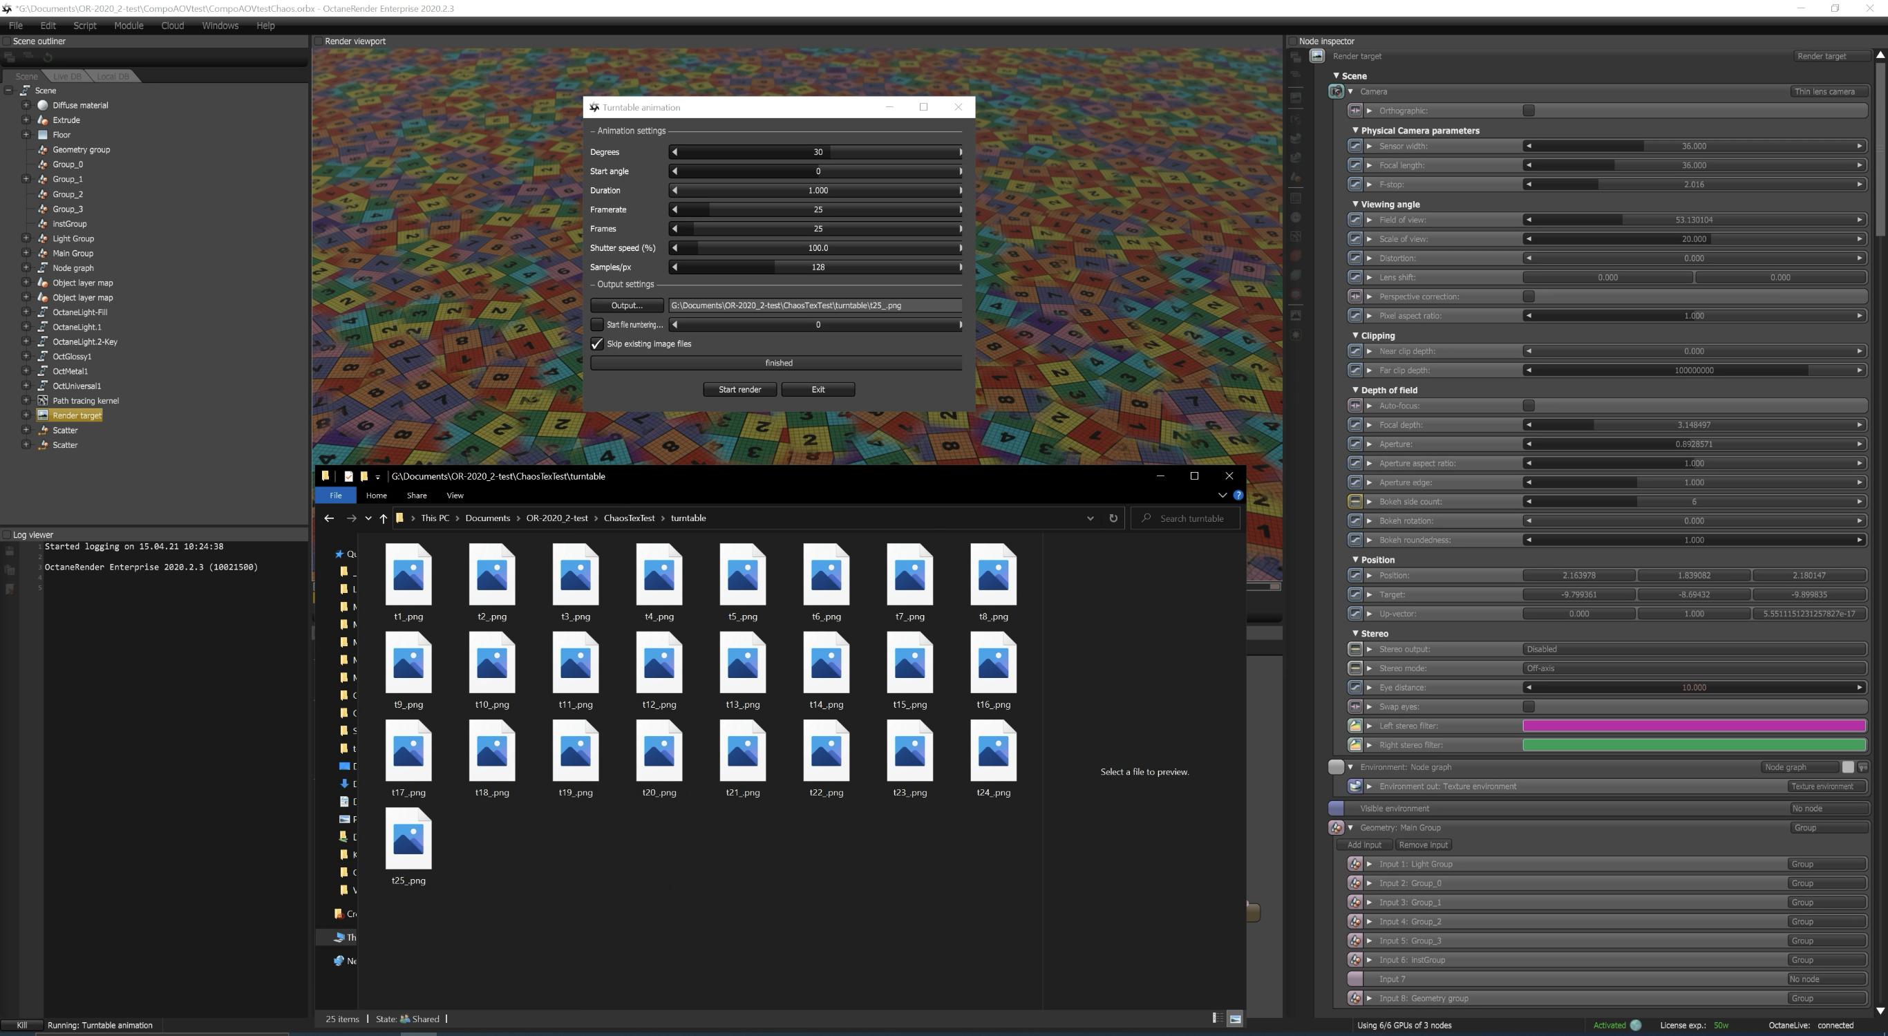The image size is (1888, 1036).
Task: Toggle the Auto-focus checkbox
Action: coord(1528,406)
